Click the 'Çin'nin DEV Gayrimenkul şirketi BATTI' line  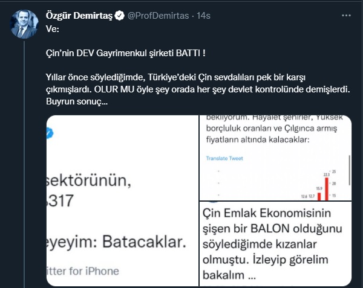coord(126,53)
